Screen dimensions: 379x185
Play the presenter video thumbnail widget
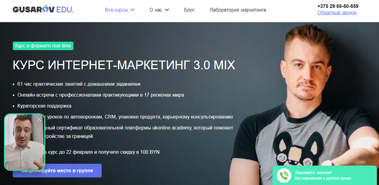click(25, 142)
